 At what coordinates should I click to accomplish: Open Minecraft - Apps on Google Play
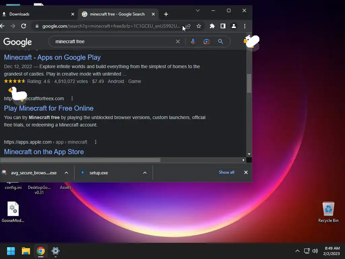pos(52,57)
